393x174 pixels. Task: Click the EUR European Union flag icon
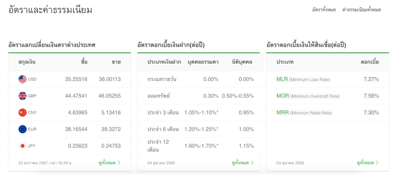(x=23, y=129)
